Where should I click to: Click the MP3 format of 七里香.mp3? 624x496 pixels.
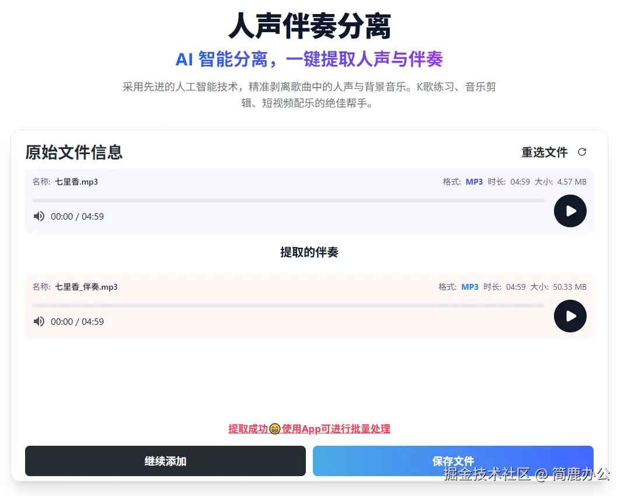coord(474,182)
